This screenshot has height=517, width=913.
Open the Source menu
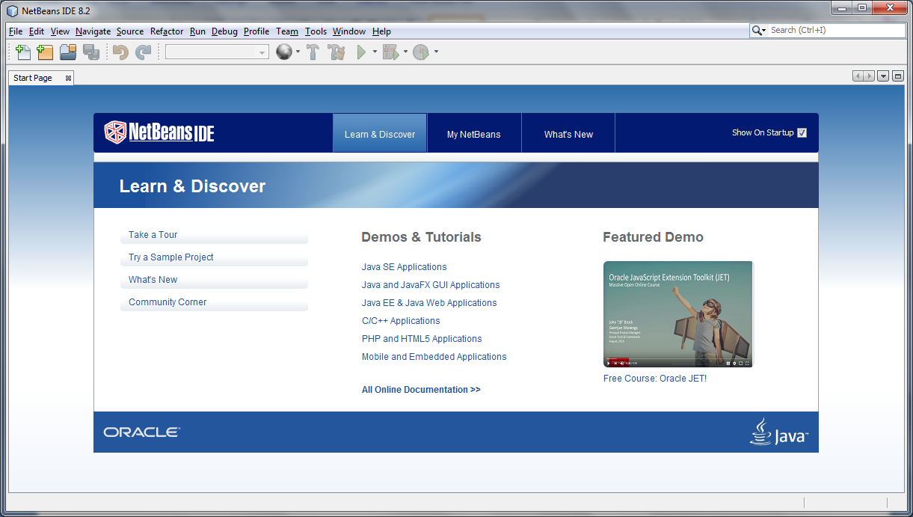[130, 31]
